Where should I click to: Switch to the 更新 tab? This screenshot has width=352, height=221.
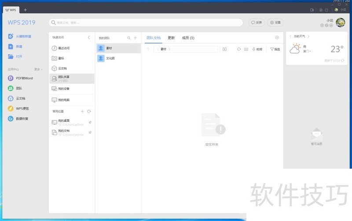tap(171, 38)
